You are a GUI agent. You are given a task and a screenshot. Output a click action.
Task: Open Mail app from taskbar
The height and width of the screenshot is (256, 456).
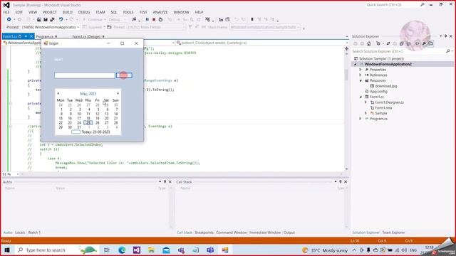(x=166, y=250)
